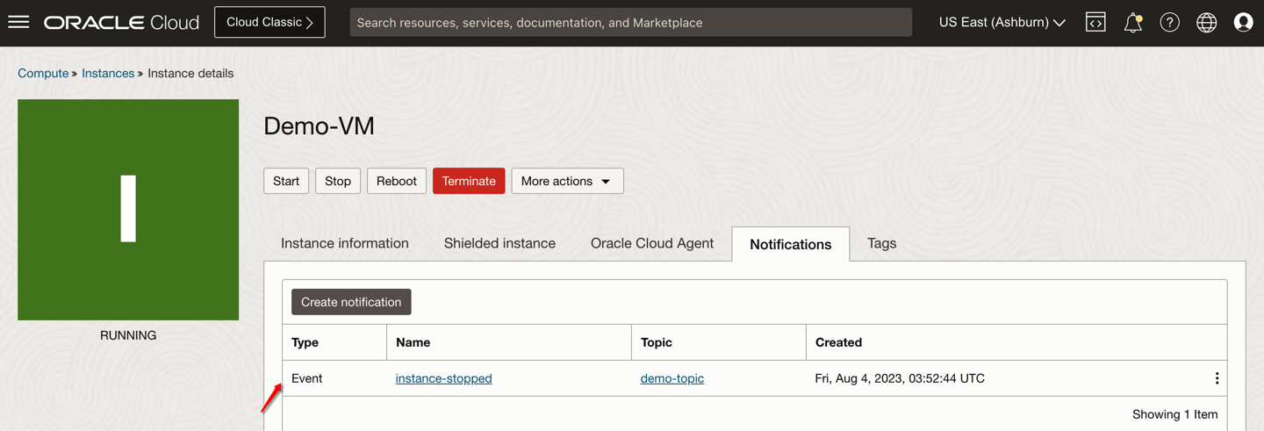Select the Tags tab
The width and height of the screenshot is (1264, 431).
coord(881,243)
